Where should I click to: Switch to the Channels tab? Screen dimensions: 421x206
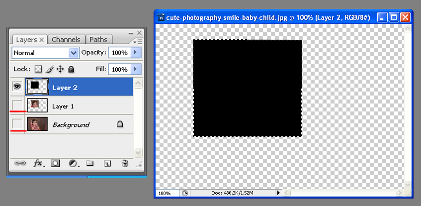tap(67, 39)
